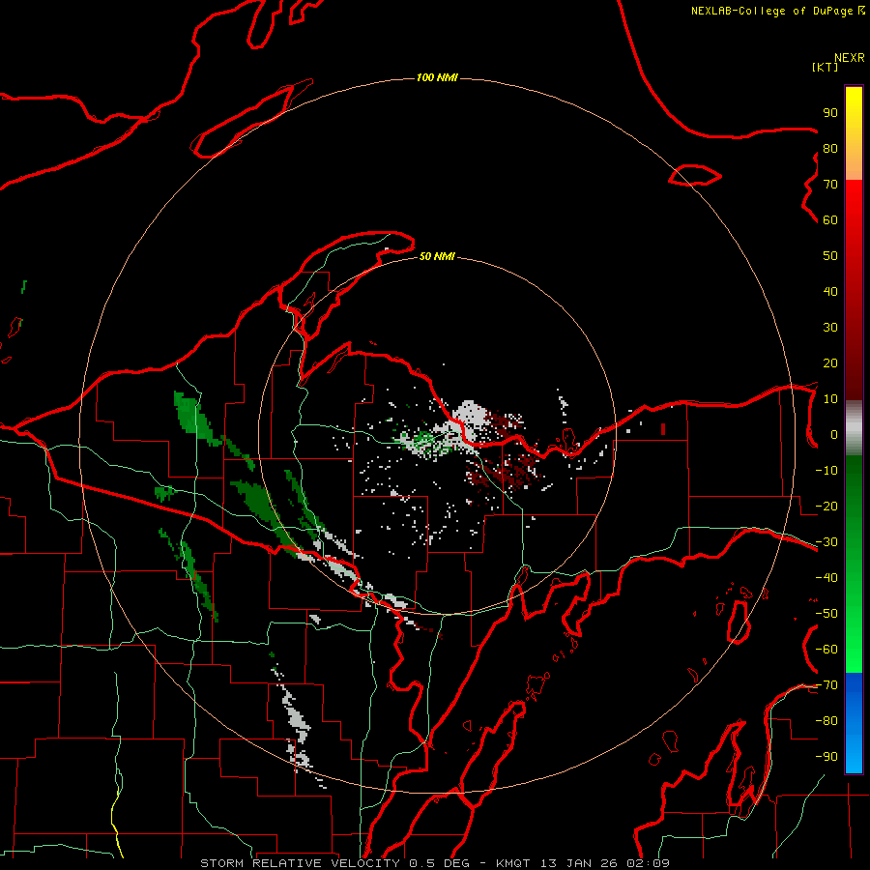
Task: Click the 02:09 timestamp in footer
Action: click(x=648, y=863)
